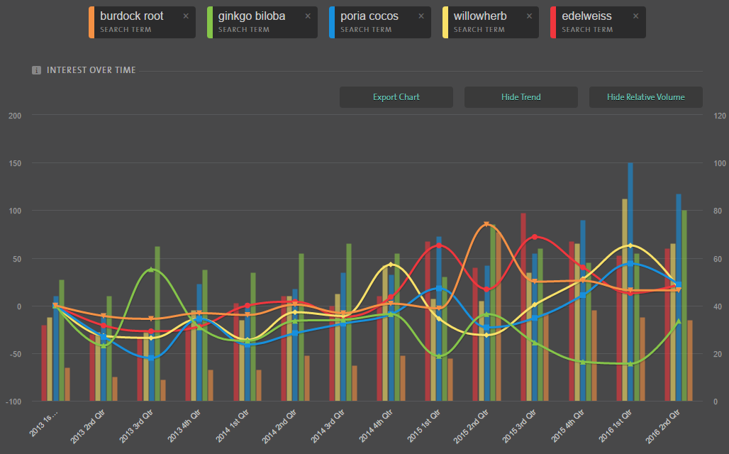
Task: Click the Export Chart button
Action: (x=396, y=97)
